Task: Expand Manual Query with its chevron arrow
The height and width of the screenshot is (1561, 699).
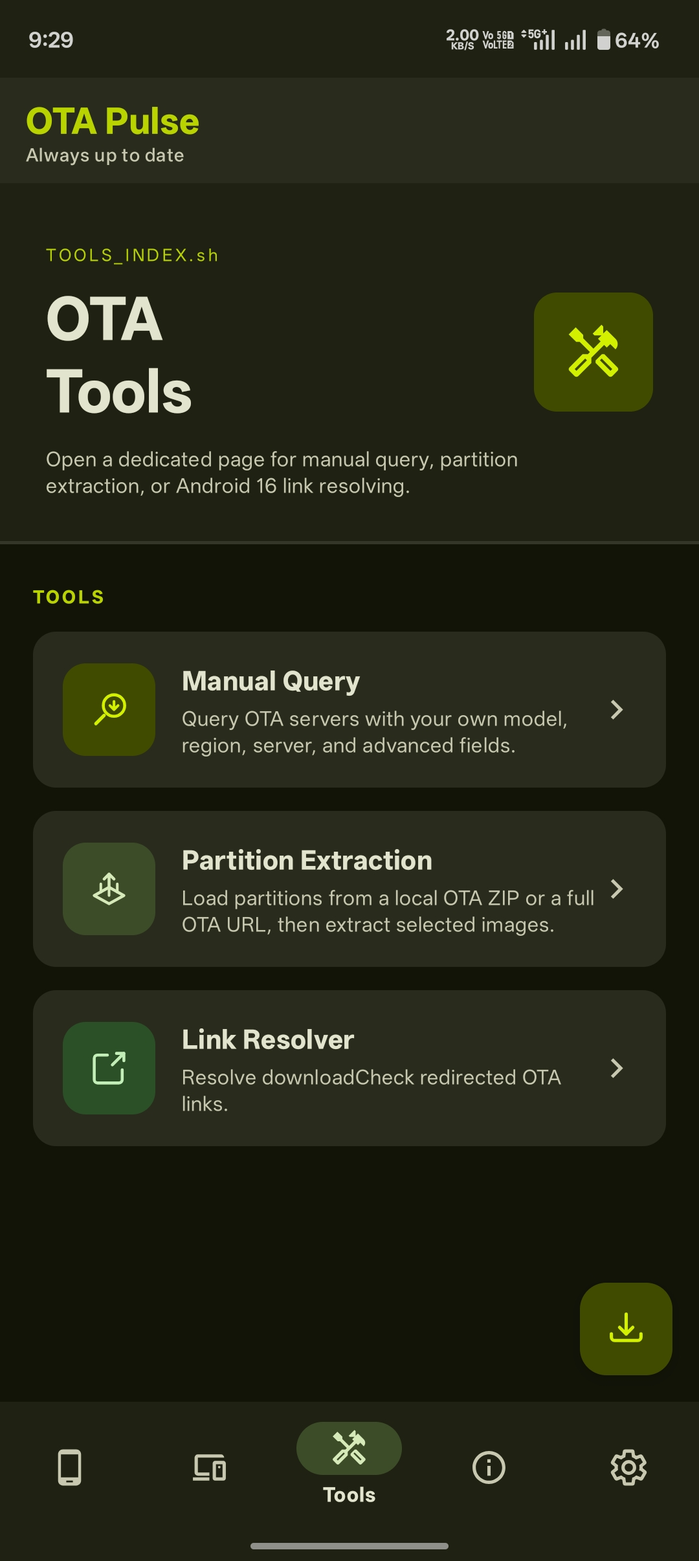Action: pyautogui.click(x=617, y=709)
